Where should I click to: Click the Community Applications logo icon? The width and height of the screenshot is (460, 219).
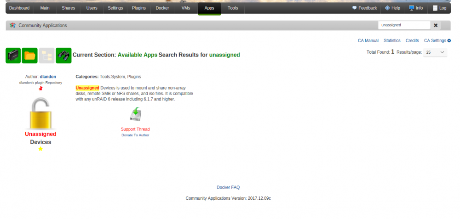point(12,25)
